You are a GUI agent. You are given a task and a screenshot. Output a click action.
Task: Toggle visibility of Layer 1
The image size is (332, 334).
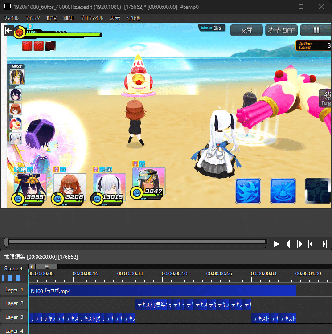tap(14, 289)
